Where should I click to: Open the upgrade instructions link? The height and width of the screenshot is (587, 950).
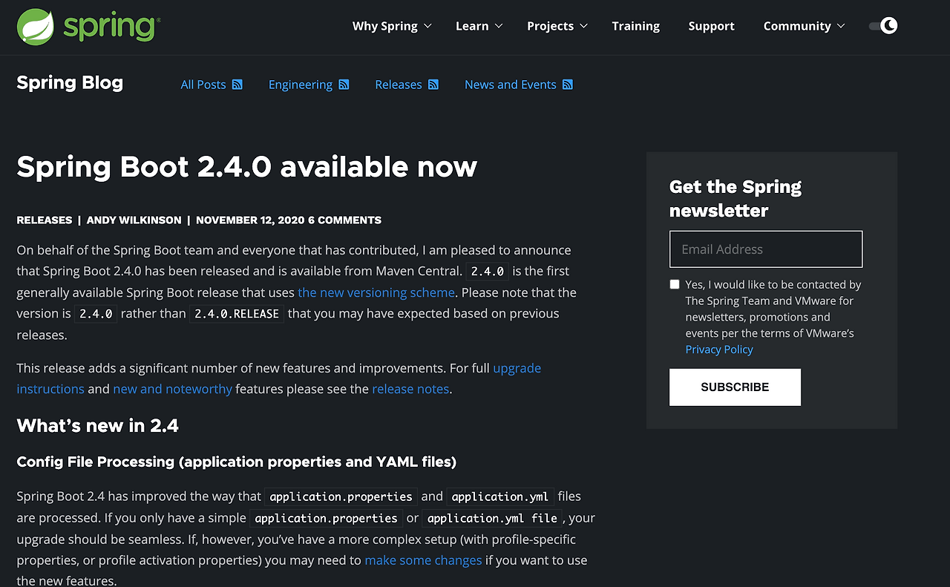tap(517, 368)
